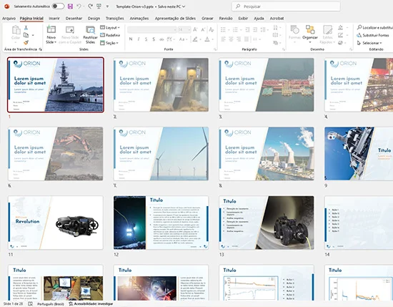Click shape outline pencil icon
Image resolution: width=393 pixels, height=307 pixels.
340,35
